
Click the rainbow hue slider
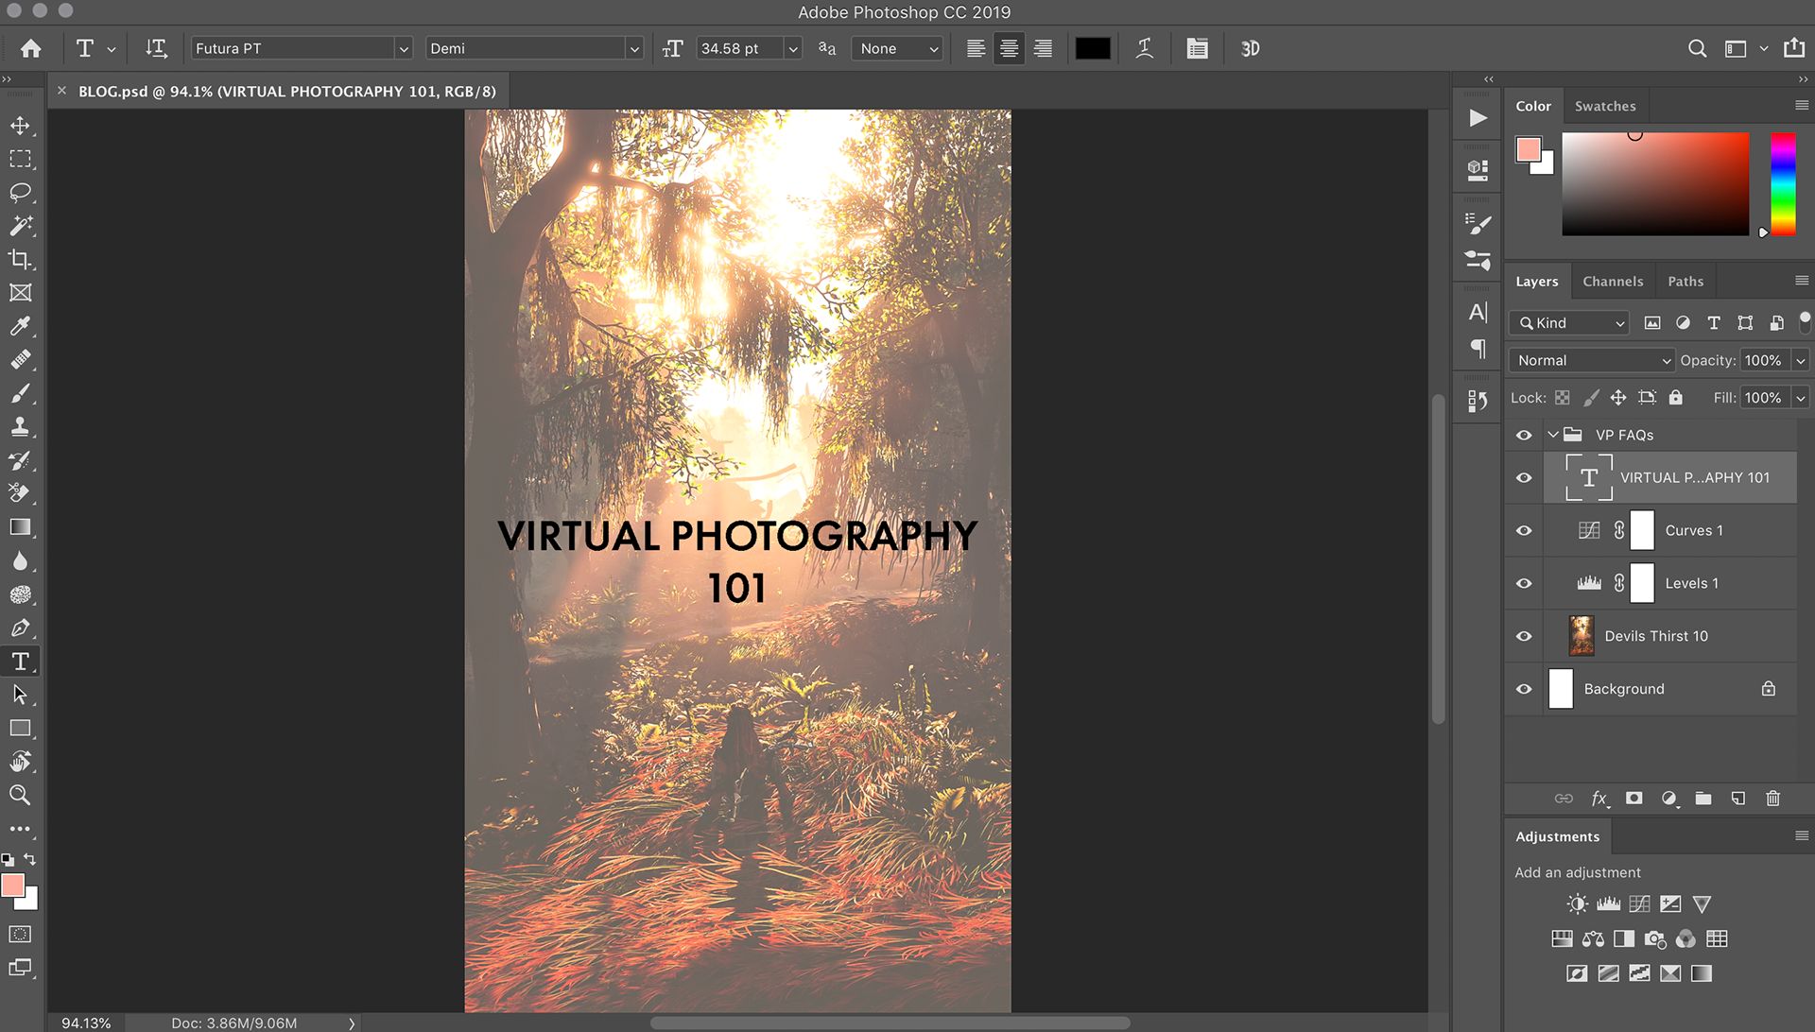click(x=1783, y=183)
